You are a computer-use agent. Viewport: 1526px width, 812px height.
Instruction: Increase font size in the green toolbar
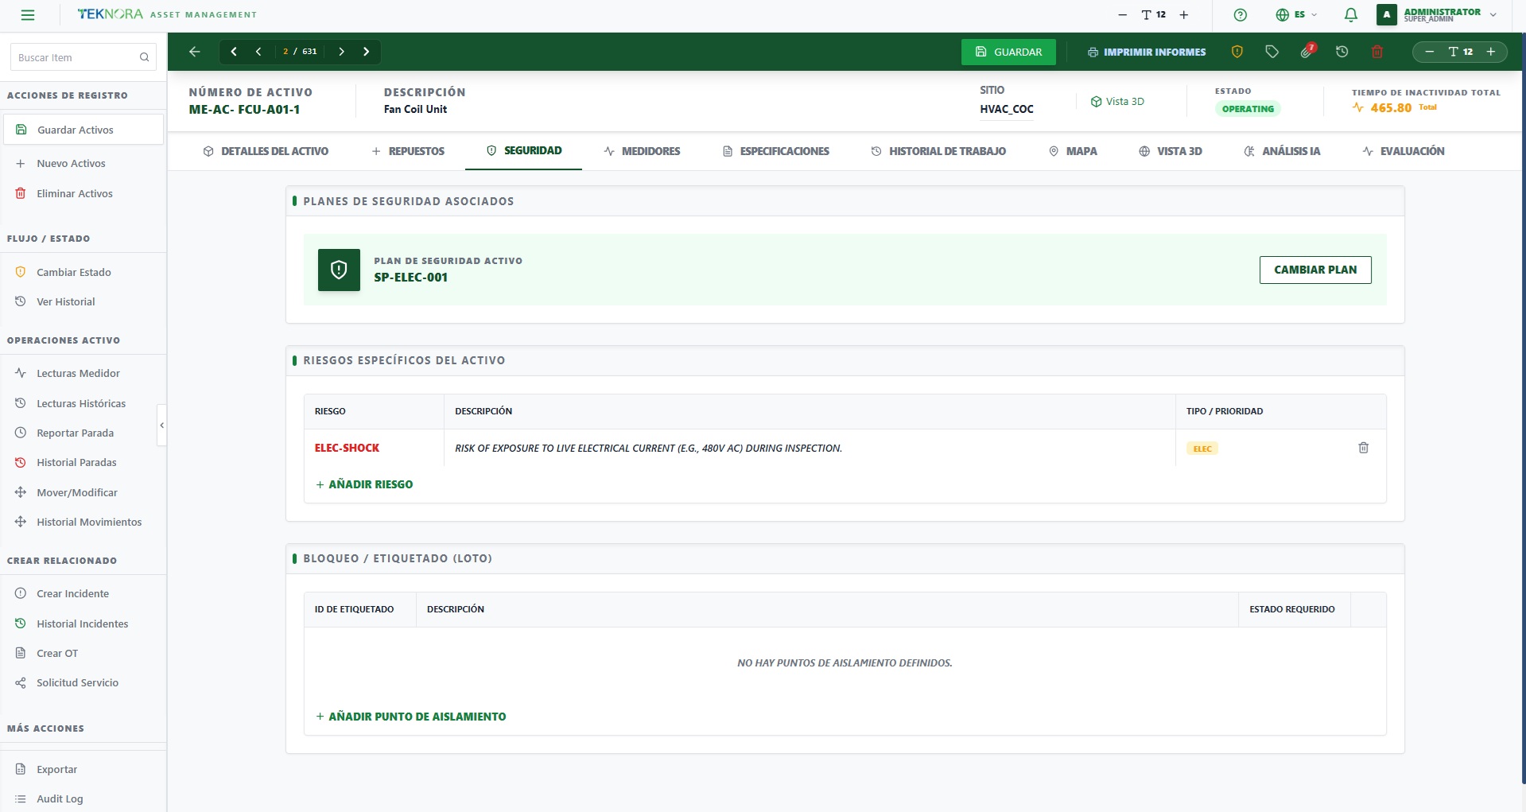tap(1491, 52)
